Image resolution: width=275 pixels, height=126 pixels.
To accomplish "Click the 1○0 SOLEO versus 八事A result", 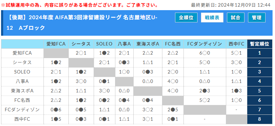I will pyautogui.click(x=124, y=72).
